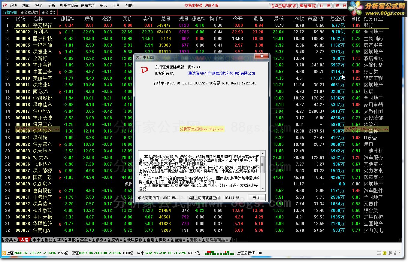Switch to the 中小 bottom tab
The width and height of the screenshot is (408, 262).
36,240
